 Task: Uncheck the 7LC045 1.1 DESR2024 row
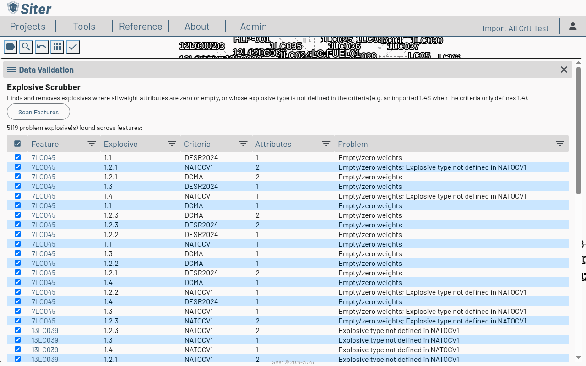point(17,157)
